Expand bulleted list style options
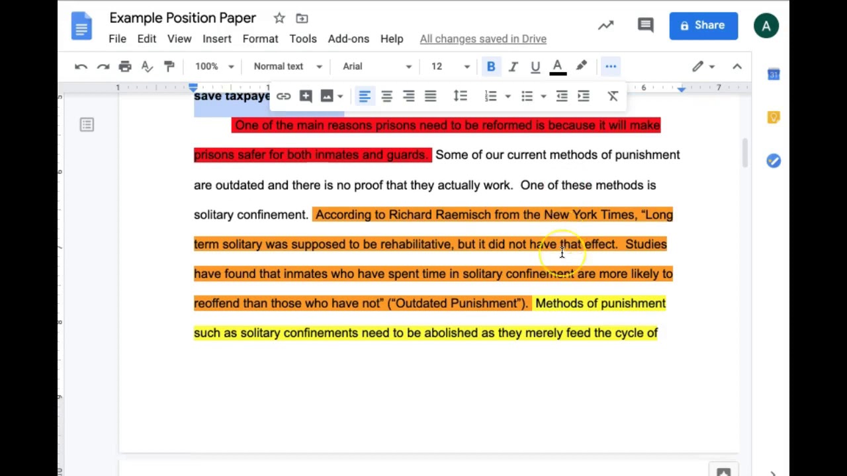 coord(543,97)
